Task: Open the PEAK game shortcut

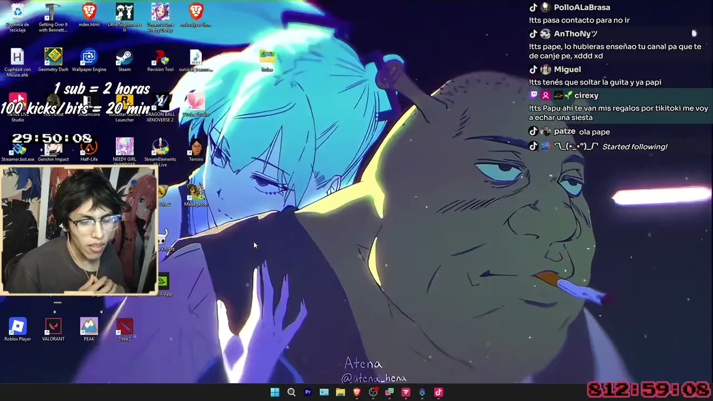Action: click(x=89, y=329)
